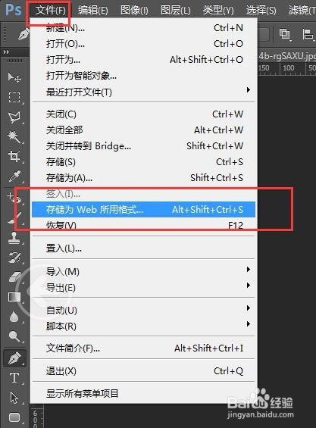
Task: Select the Crop tool
Action: tap(14, 156)
